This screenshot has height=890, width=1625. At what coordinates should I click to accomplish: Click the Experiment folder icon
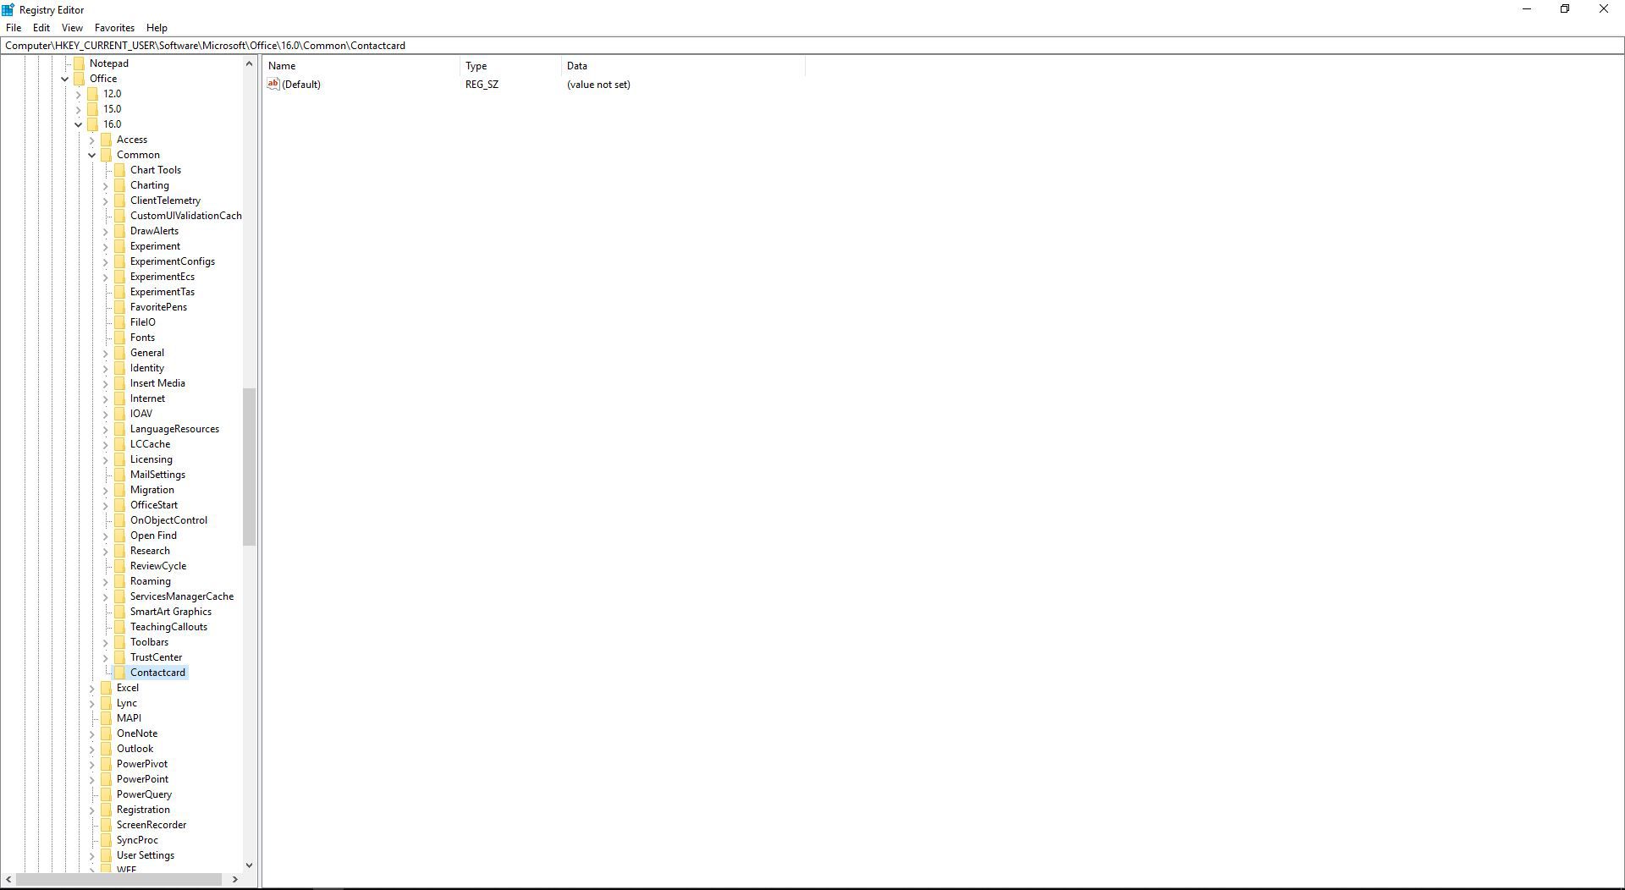click(119, 246)
